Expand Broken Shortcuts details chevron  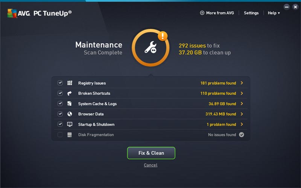pyautogui.click(x=242, y=93)
